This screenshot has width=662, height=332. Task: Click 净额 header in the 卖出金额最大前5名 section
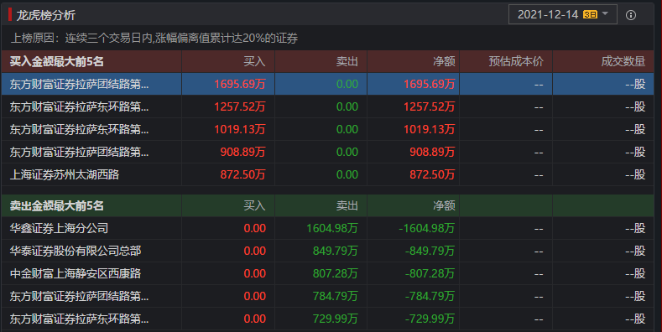(444, 206)
